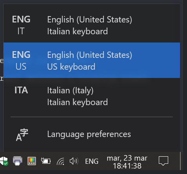Viewport: 187px width, 174px height.
Task: Switch to Italian (Italy) Italian keyboard
Action: tap(92, 96)
